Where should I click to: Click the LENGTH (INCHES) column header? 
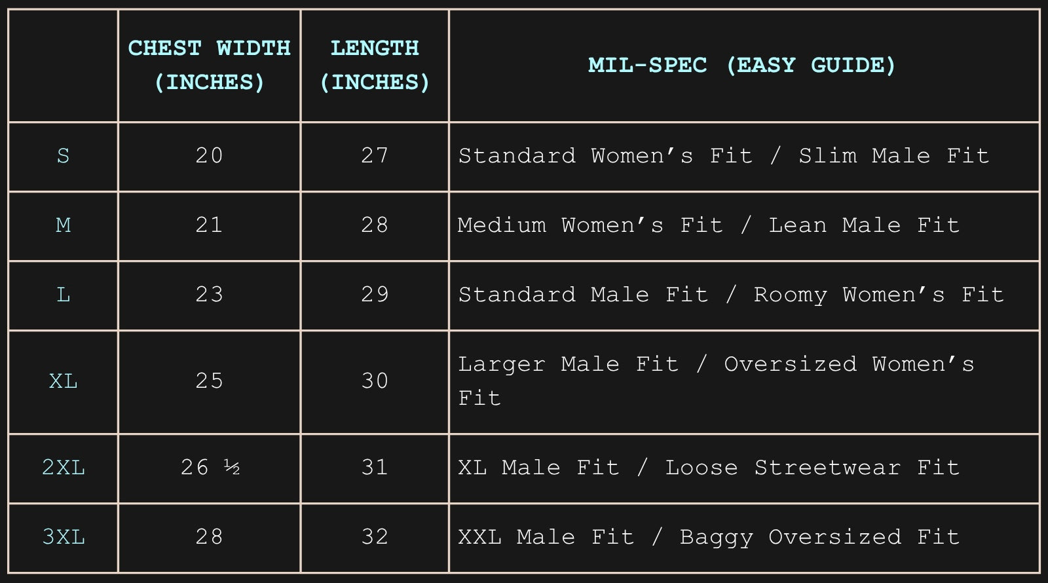click(375, 65)
